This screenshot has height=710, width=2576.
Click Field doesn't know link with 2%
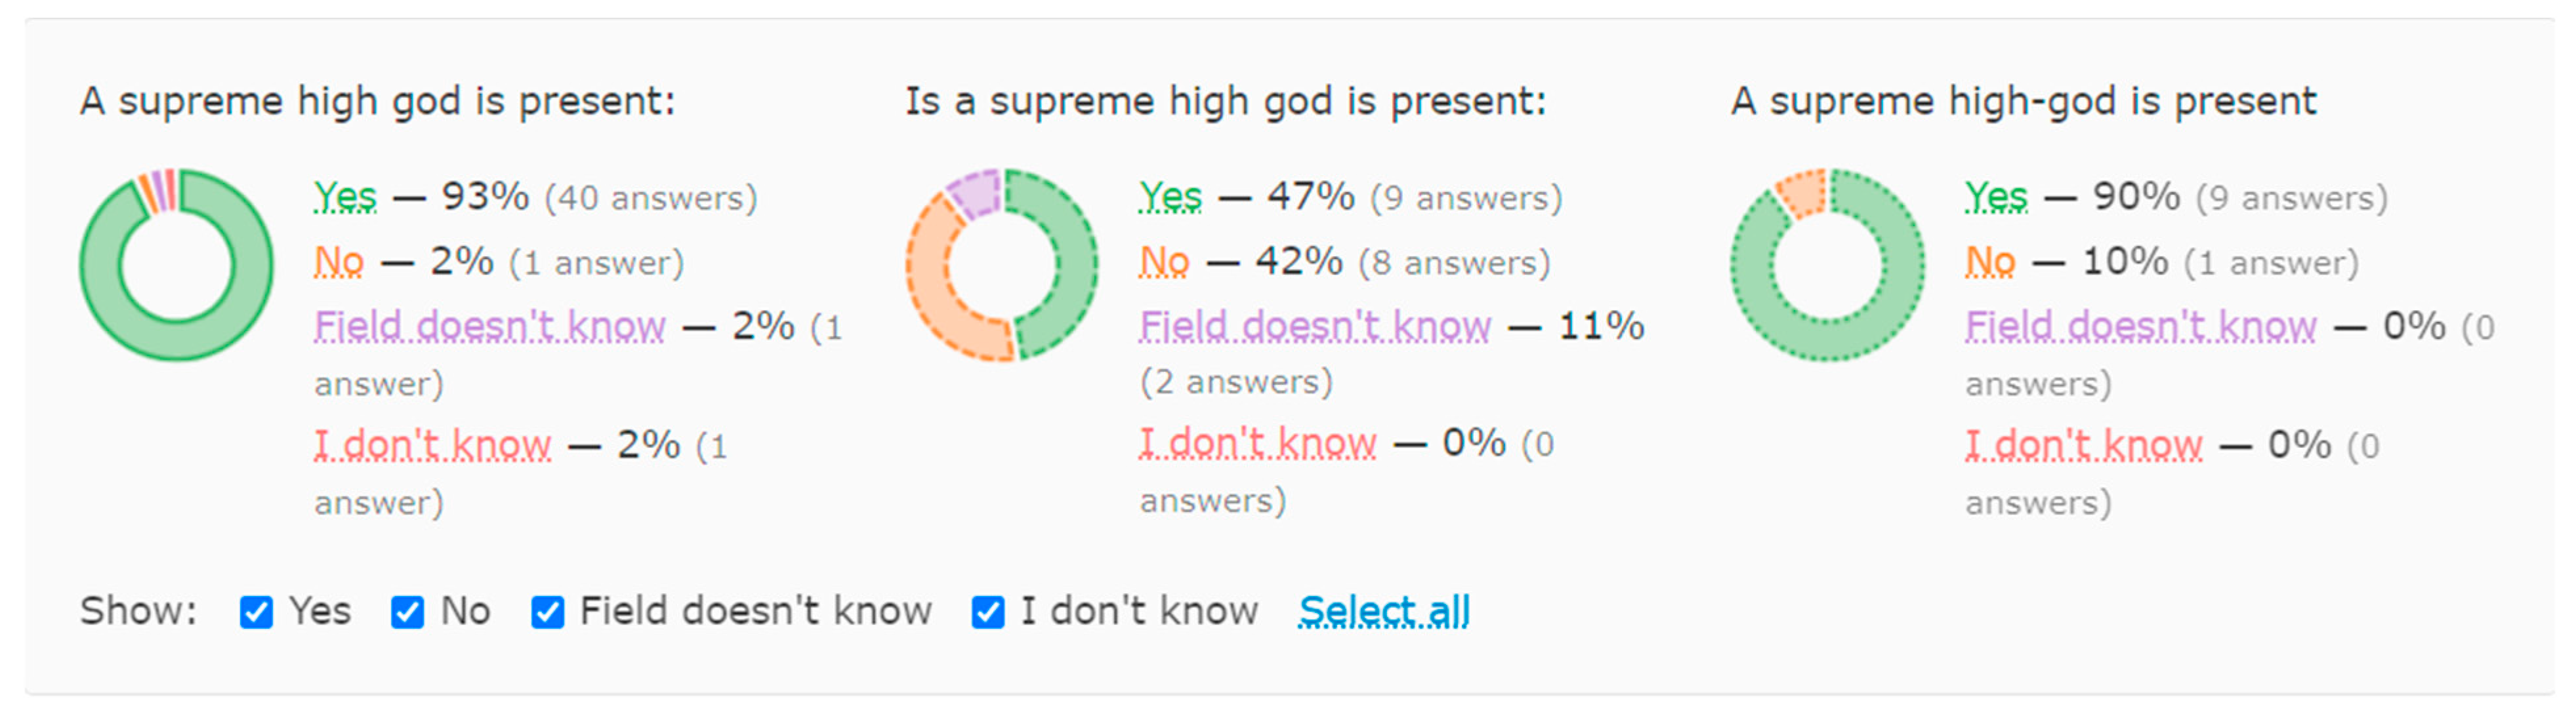pos(490,326)
